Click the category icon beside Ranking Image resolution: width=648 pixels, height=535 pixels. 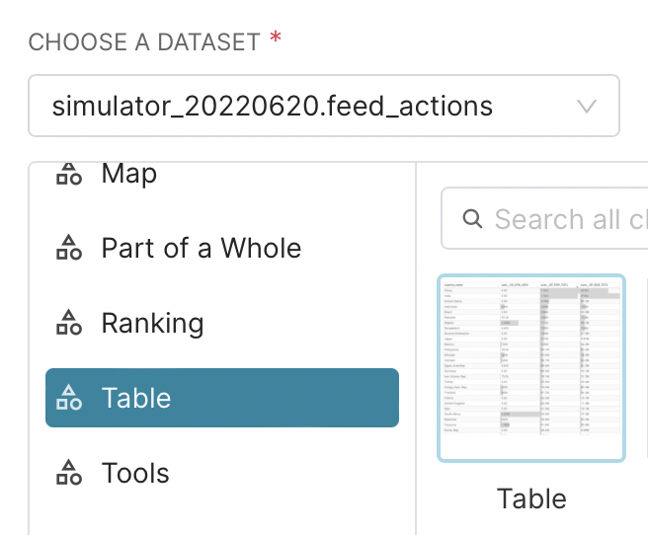pyautogui.click(x=69, y=323)
